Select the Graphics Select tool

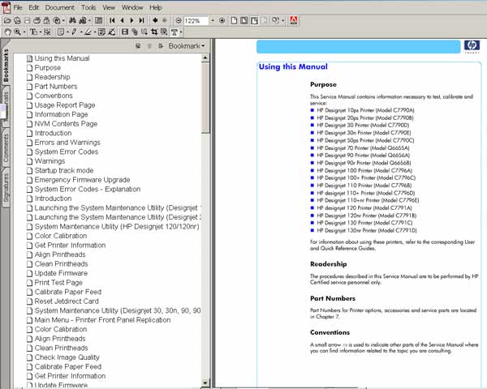click(x=47, y=32)
